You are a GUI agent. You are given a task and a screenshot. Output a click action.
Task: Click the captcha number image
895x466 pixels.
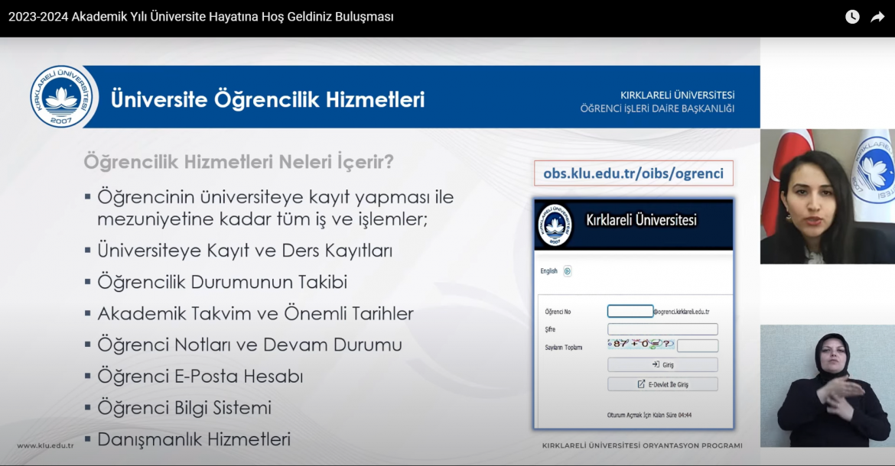click(x=640, y=345)
